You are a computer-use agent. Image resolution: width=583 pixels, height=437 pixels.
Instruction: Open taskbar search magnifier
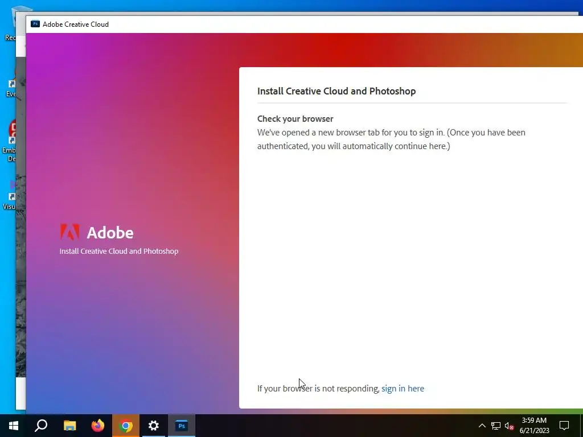41,426
